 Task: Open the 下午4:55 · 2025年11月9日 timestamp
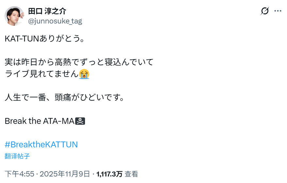click(47, 174)
